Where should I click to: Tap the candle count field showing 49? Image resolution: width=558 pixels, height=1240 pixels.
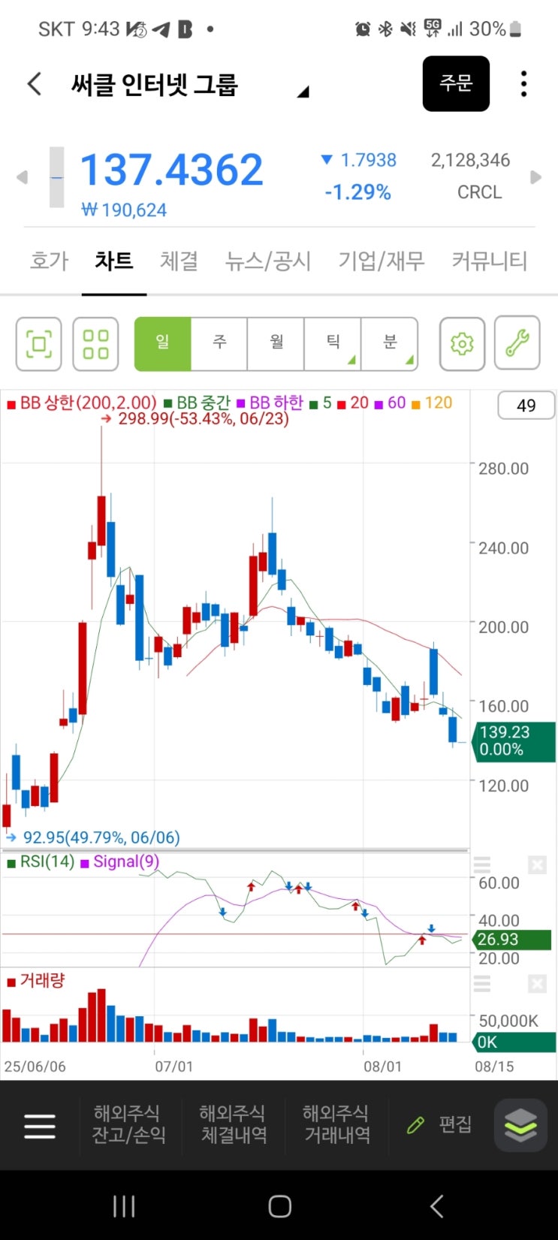click(526, 406)
